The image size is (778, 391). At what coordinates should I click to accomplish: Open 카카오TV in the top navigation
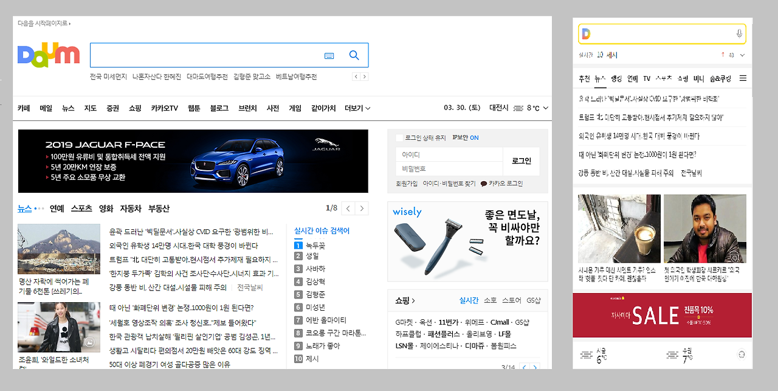tap(165, 108)
